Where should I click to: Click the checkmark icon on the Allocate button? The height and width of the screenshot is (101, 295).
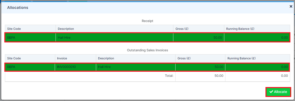point(271,92)
